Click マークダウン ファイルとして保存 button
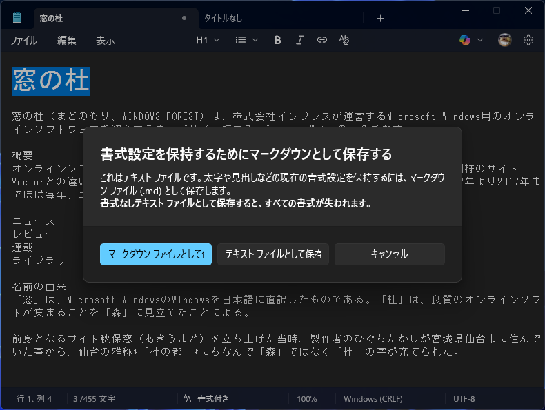The height and width of the screenshot is (410, 545). click(156, 254)
